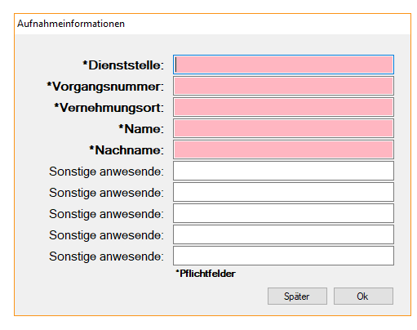
Task: Click the topmost Sonstige anwesende label
Action: [106, 172]
